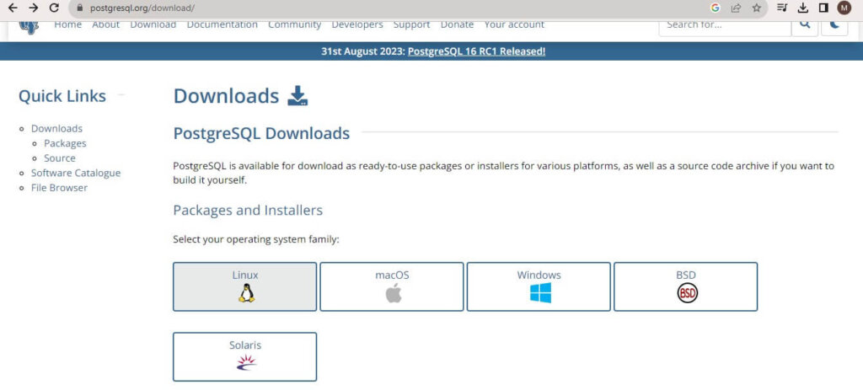Open the media control playlist icon
The width and height of the screenshot is (863, 390).
click(782, 8)
